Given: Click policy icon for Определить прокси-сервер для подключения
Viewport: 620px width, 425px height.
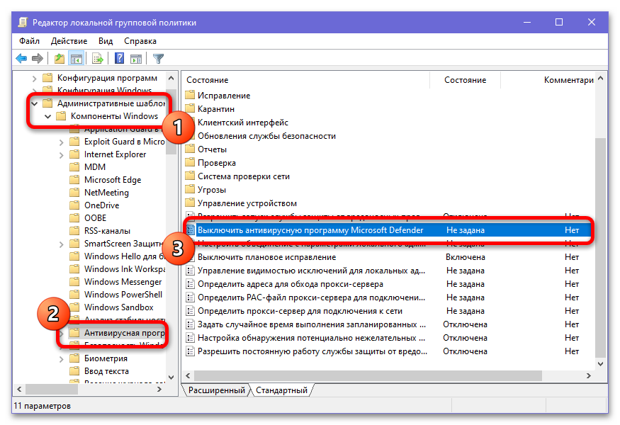Looking at the screenshot, I should pos(190,311).
